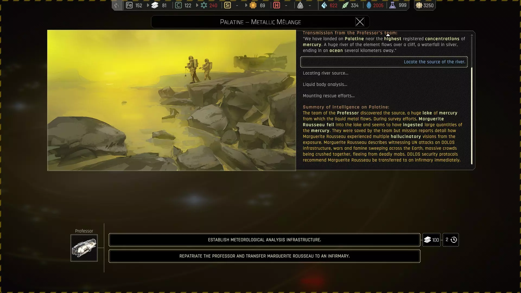Viewport: 521px width, 293px height.
Task: Choose Establish meteorological analysis infrastructure
Action: coord(264,240)
